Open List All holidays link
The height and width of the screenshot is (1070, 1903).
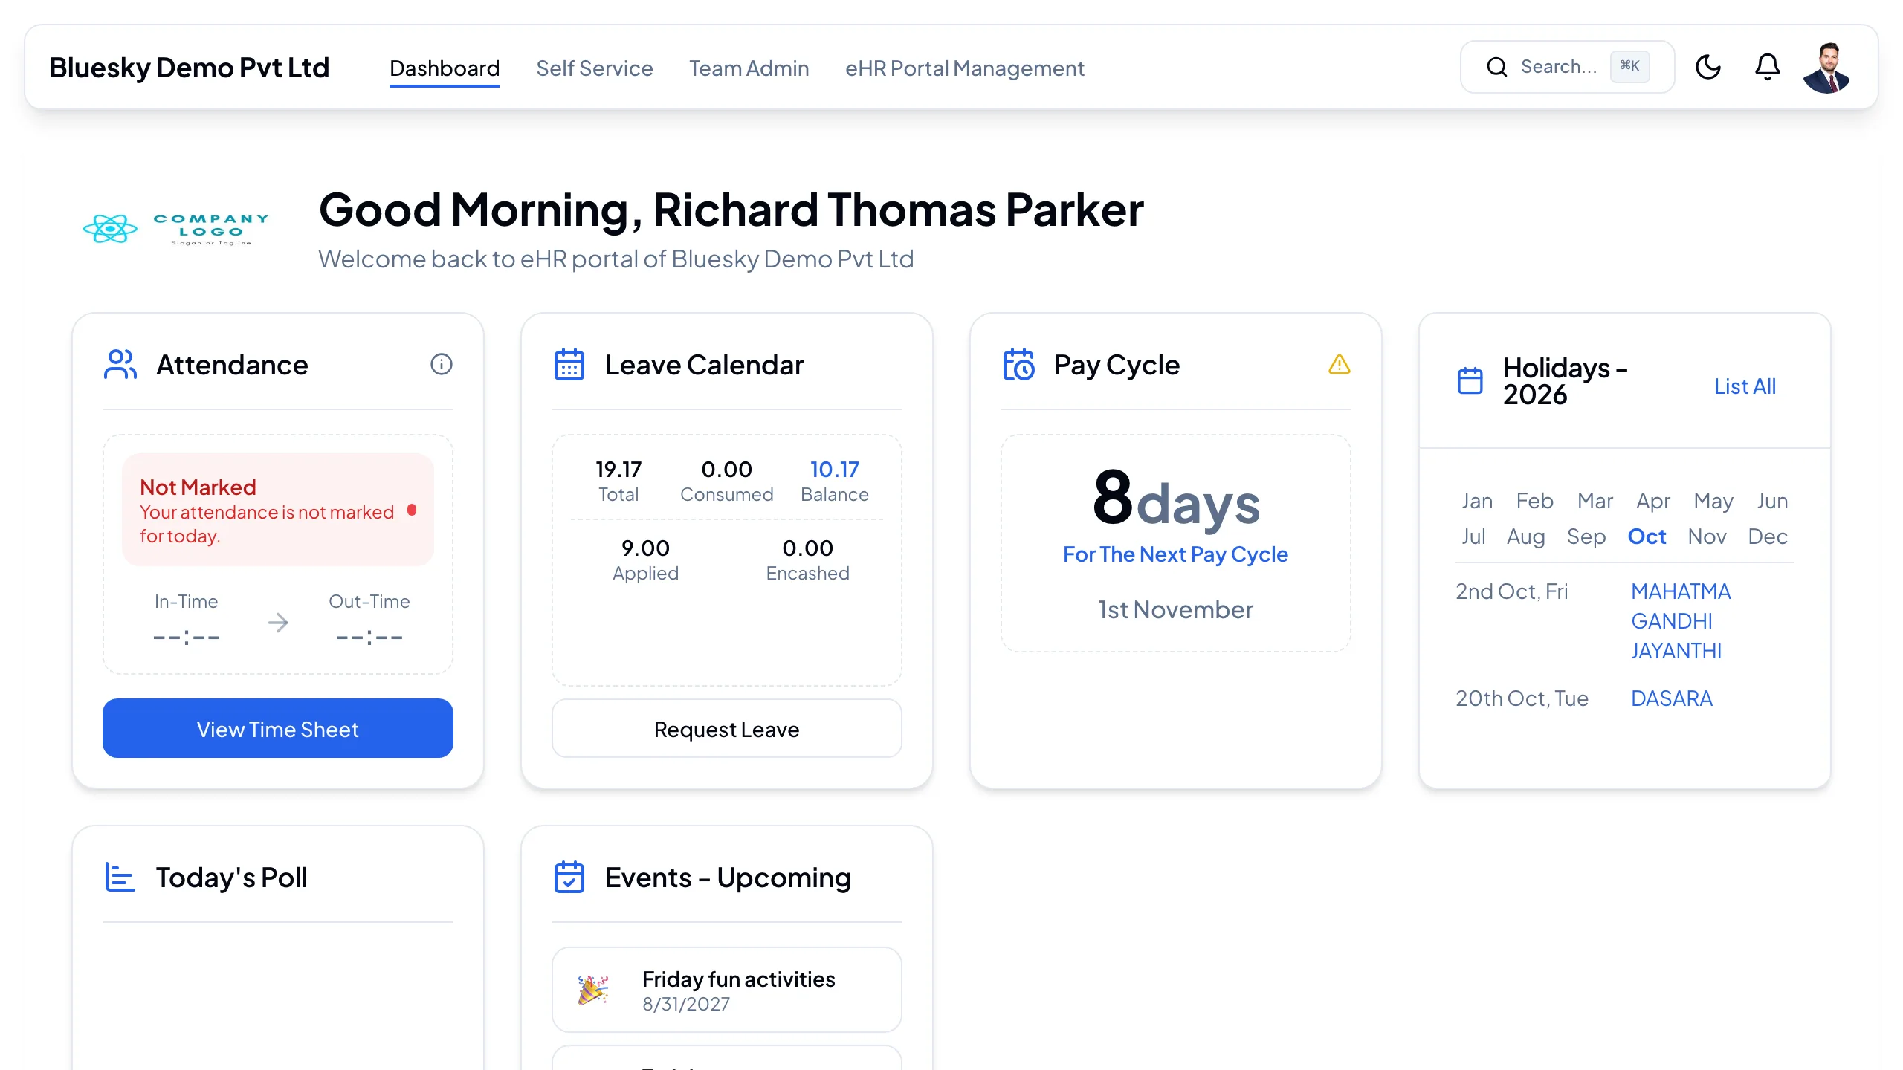[1745, 386]
